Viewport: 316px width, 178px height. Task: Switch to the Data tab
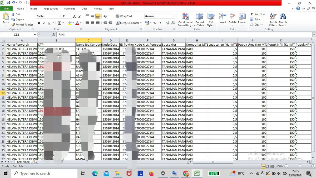(84, 8)
